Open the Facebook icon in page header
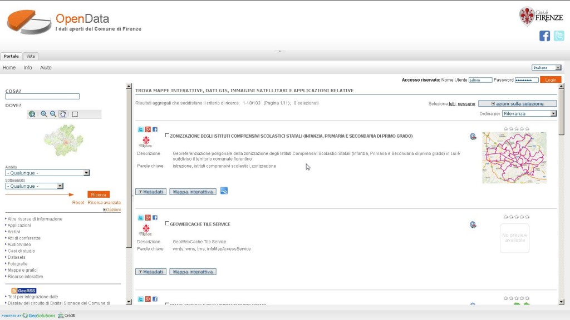The width and height of the screenshot is (570, 320). tap(544, 36)
